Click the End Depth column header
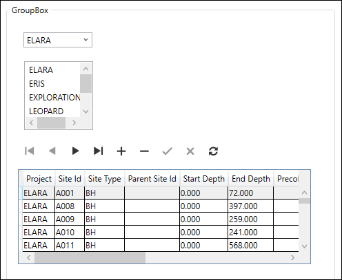The width and height of the screenshot is (342, 280). [251, 179]
